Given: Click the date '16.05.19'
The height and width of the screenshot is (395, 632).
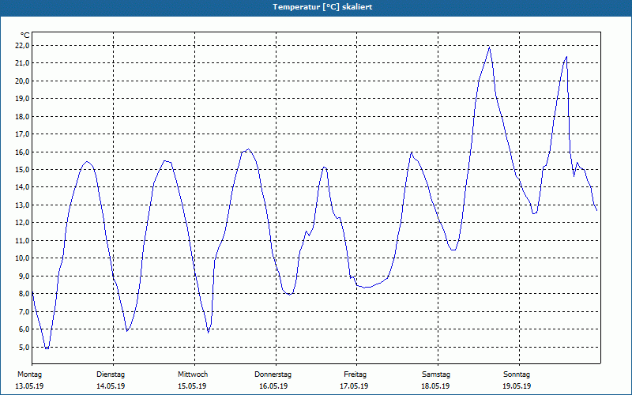Looking at the screenshot, I should (x=273, y=386).
